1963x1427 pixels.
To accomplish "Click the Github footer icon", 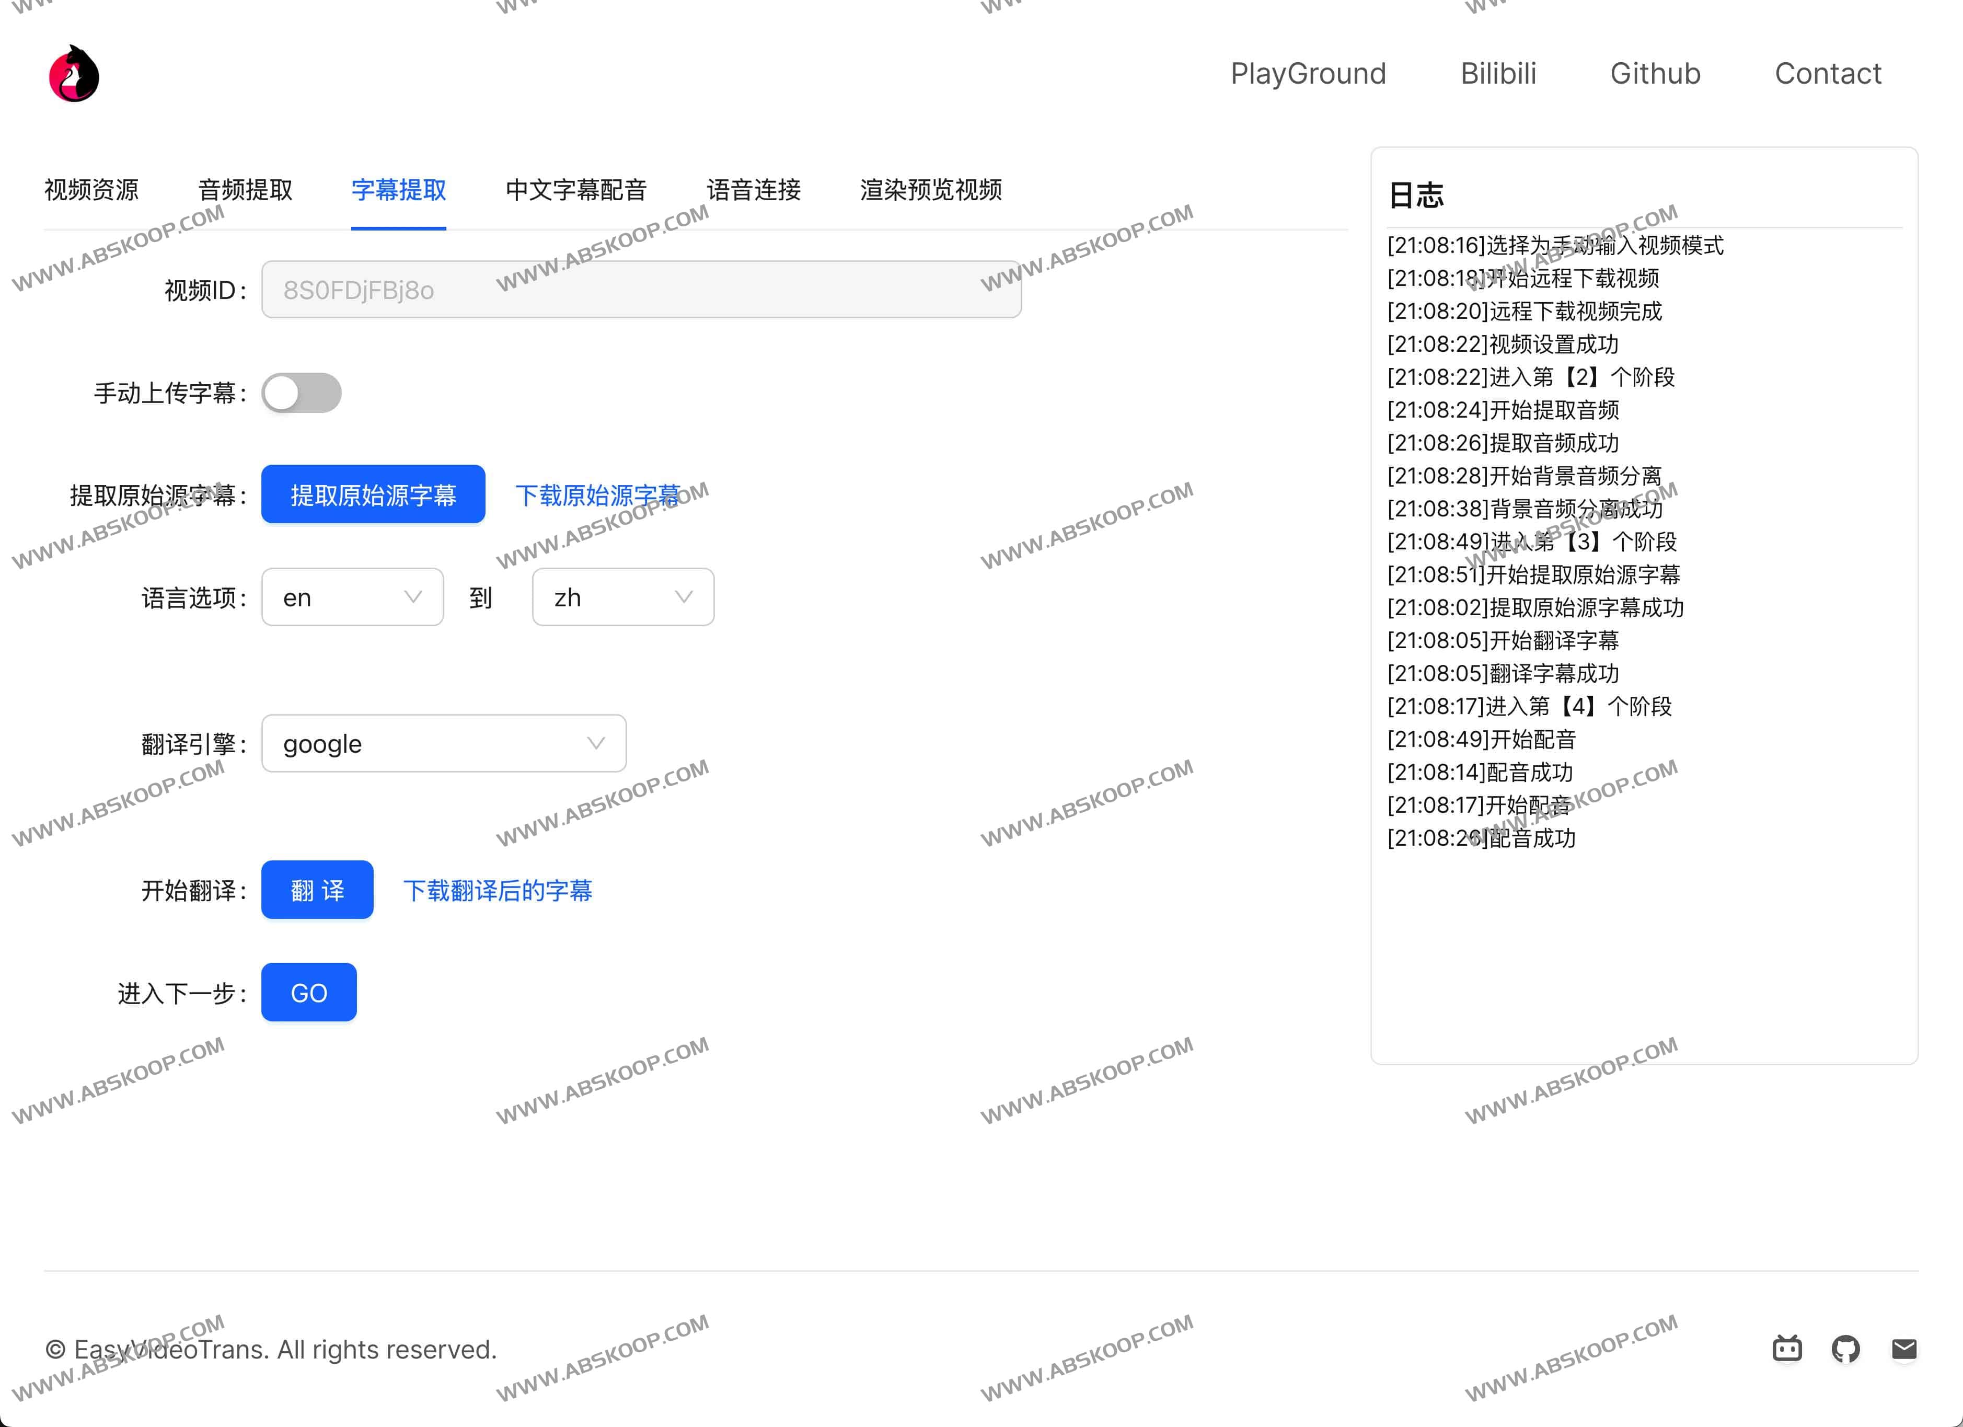I will pyautogui.click(x=1845, y=1348).
